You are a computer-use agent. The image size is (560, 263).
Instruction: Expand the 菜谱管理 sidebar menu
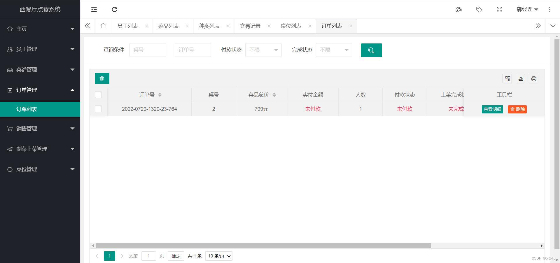[40, 69]
